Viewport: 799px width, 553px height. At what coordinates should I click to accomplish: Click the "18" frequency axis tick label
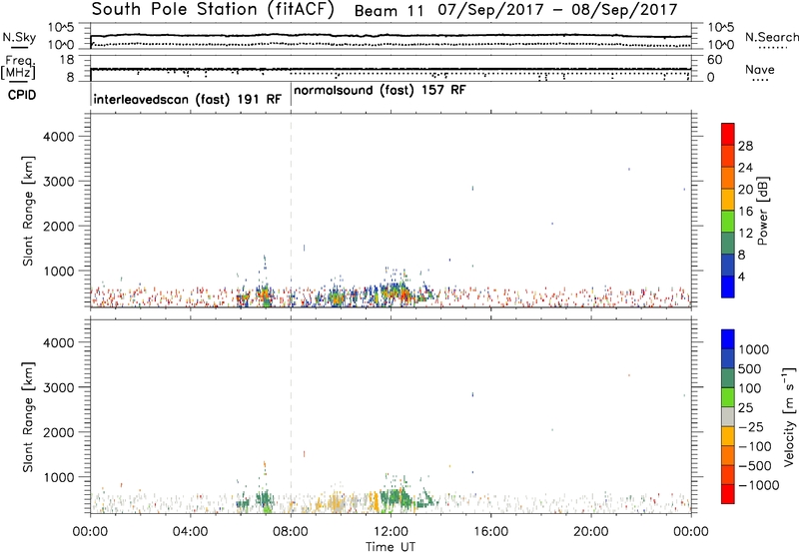pyautogui.click(x=67, y=60)
